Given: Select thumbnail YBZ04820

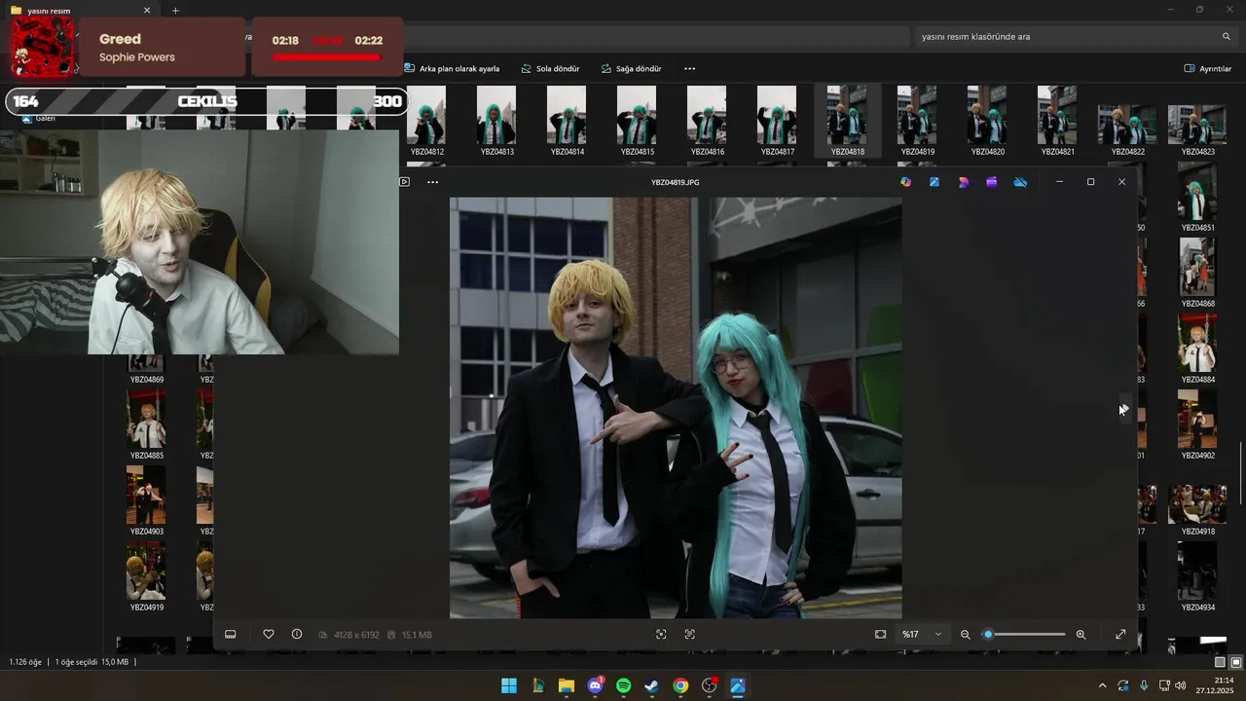Looking at the screenshot, I should (x=987, y=121).
